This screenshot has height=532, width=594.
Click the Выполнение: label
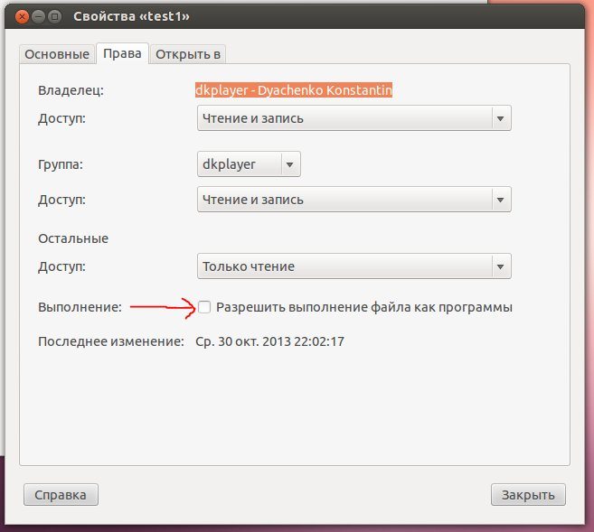(80, 307)
